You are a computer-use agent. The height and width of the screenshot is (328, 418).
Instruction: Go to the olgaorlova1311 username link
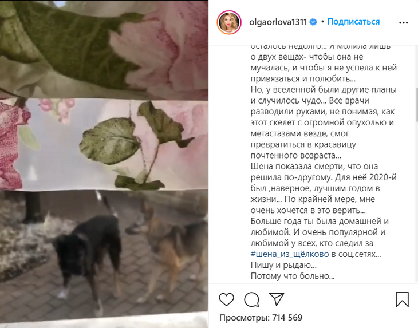point(278,22)
